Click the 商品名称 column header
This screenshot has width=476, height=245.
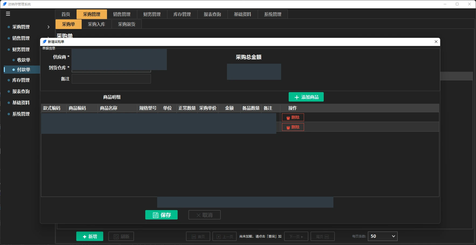(x=118, y=108)
